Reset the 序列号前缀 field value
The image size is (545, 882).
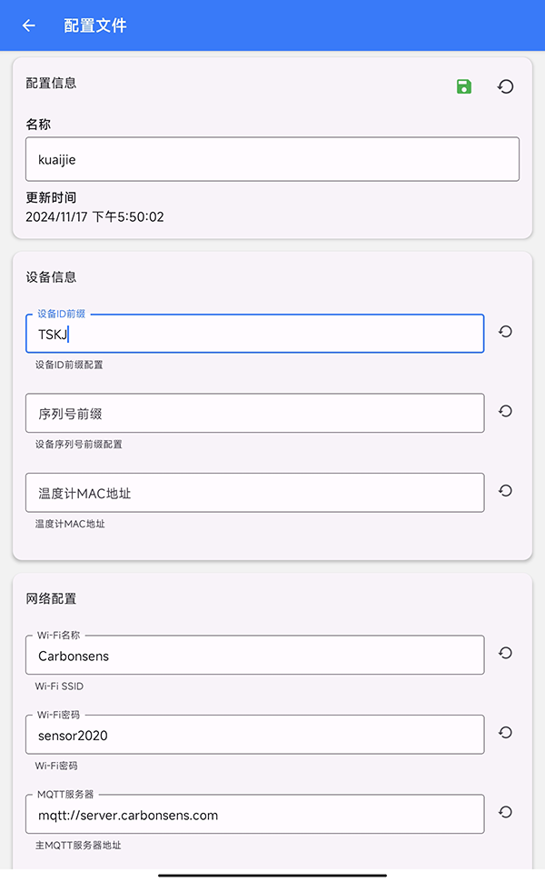pyautogui.click(x=505, y=411)
